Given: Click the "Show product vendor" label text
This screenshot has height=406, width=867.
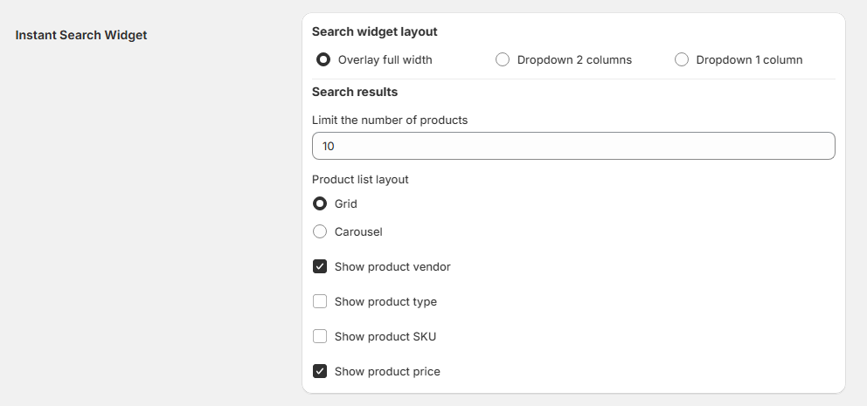Looking at the screenshot, I should click(392, 266).
